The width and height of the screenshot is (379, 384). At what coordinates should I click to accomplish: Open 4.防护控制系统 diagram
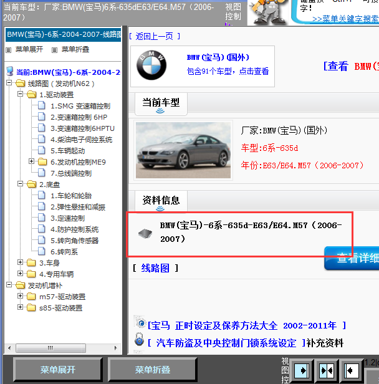pyautogui.click(x=74, y=229)
